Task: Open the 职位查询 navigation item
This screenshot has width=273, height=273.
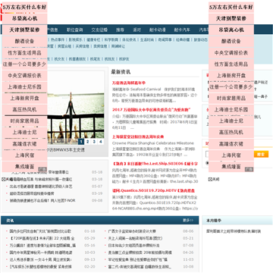Action: tap(74, 30)
